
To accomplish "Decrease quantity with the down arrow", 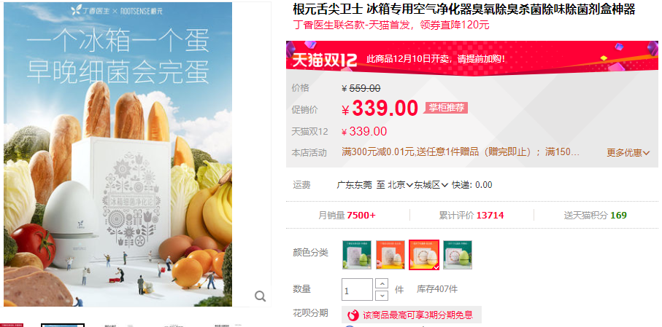I will 382,295.
